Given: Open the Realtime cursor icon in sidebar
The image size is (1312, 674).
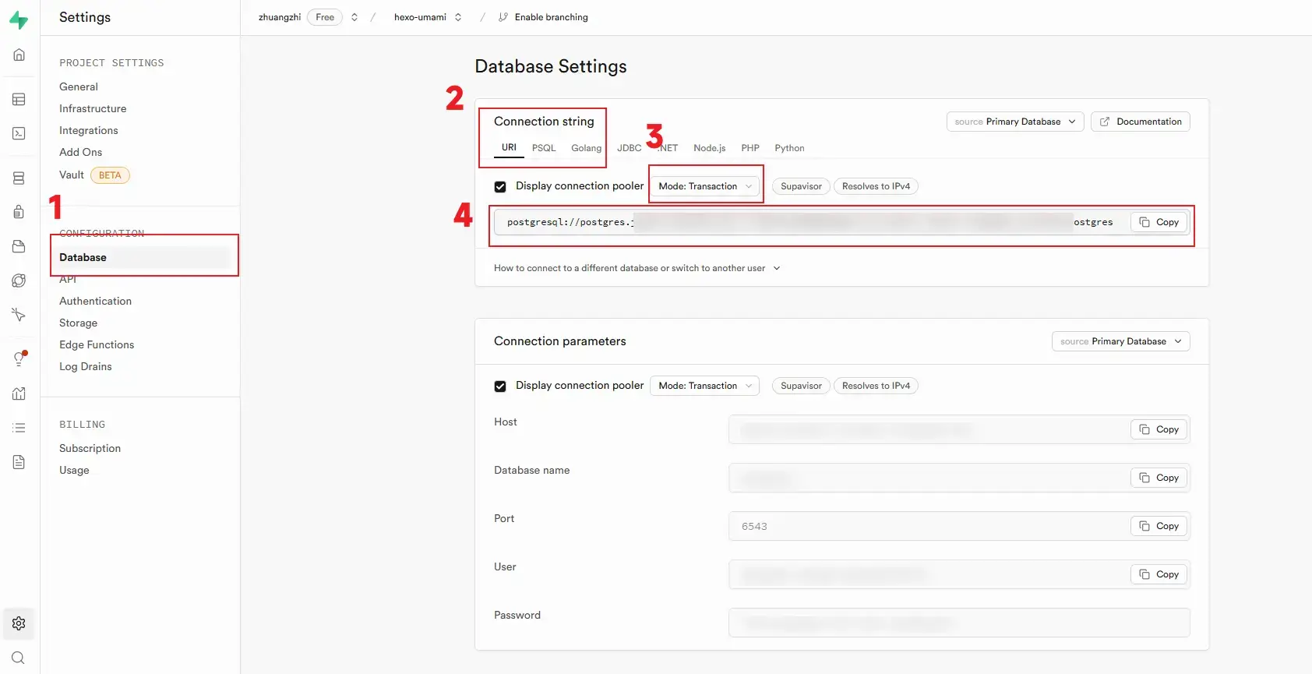Looking at the screenshot, I should 19,315.
